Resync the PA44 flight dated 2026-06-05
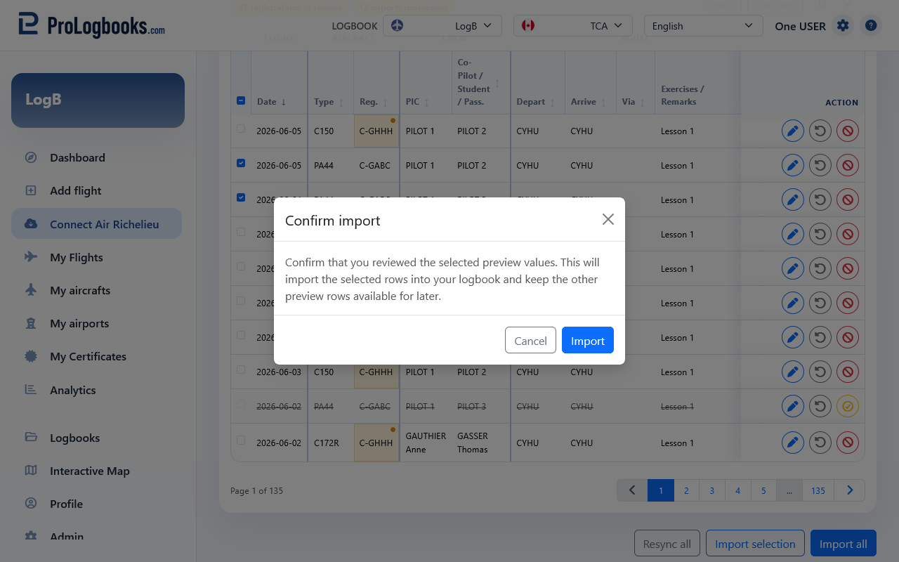This screenshot has height=562, width=899. (820, 165)
